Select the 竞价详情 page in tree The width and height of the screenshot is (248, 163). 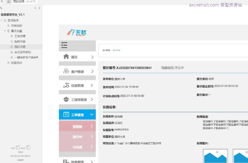point(20,47)
